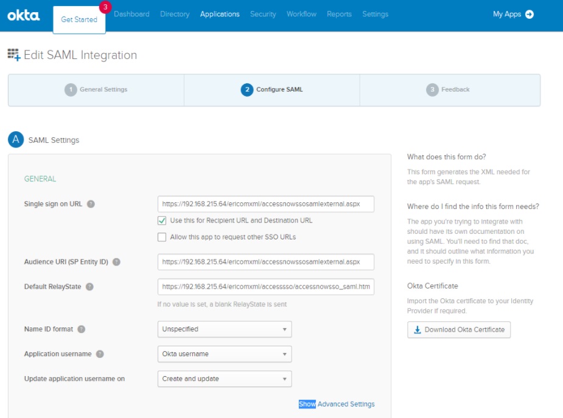The image size is (563, 418).
Task: Expand the Application username dropdown
Action: pos(224,354)
